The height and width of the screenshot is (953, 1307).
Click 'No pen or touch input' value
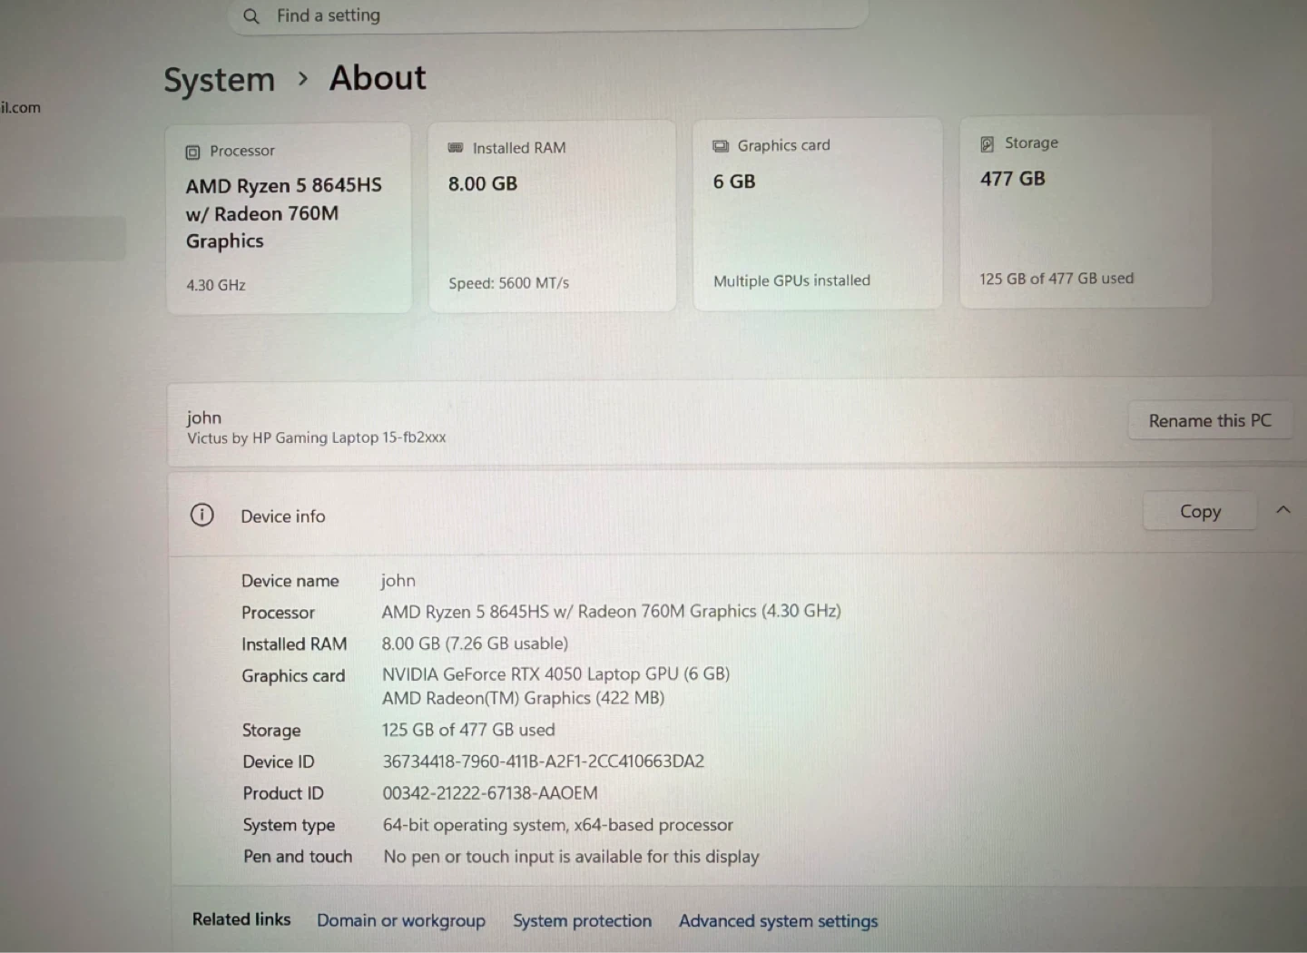[571, 857]
